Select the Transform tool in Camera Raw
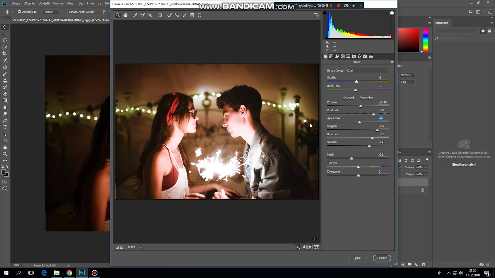The width and height of the screenshot is (495, 278). pyautogui.click(x=160, y=15)
